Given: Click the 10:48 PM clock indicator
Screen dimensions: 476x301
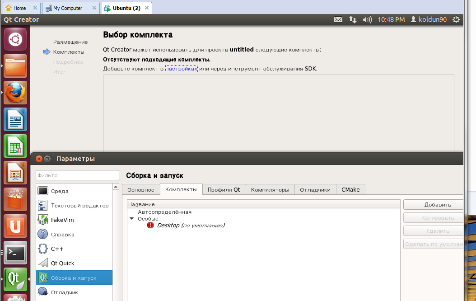Looking at the screenshot, I should coord(391,19).
